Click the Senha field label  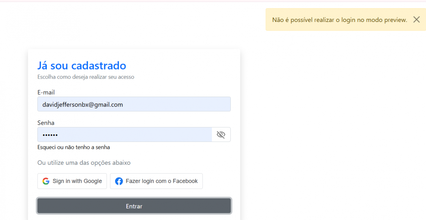click(x=46, y=123)
